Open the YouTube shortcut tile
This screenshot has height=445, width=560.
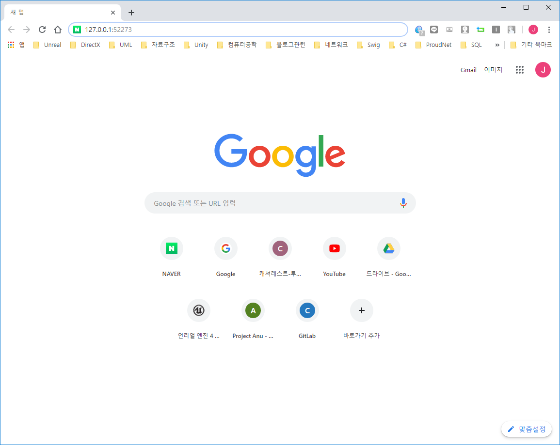point(334,257)
